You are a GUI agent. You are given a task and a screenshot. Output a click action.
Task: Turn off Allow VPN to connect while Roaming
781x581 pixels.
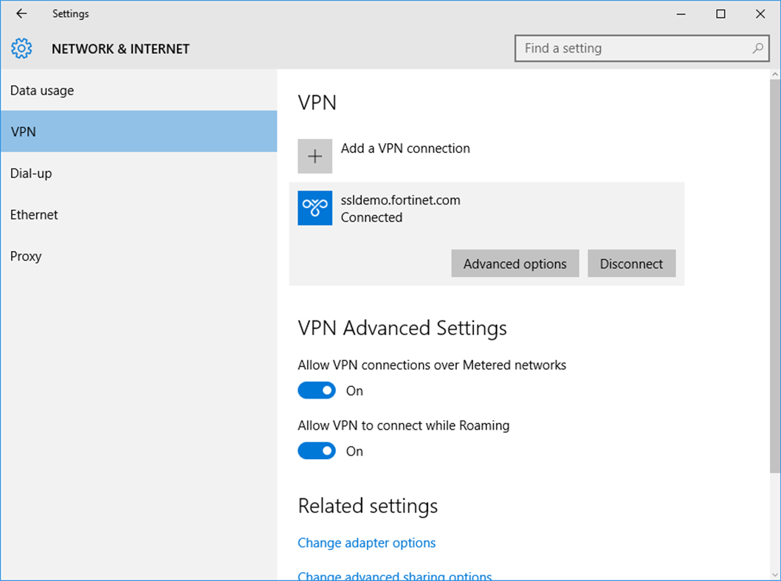coord(317,450)
